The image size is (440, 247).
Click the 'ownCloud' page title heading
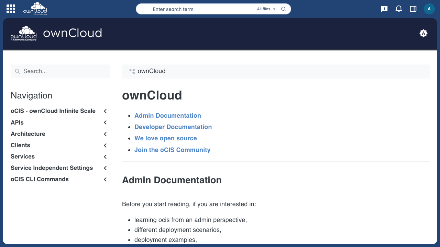152,95
